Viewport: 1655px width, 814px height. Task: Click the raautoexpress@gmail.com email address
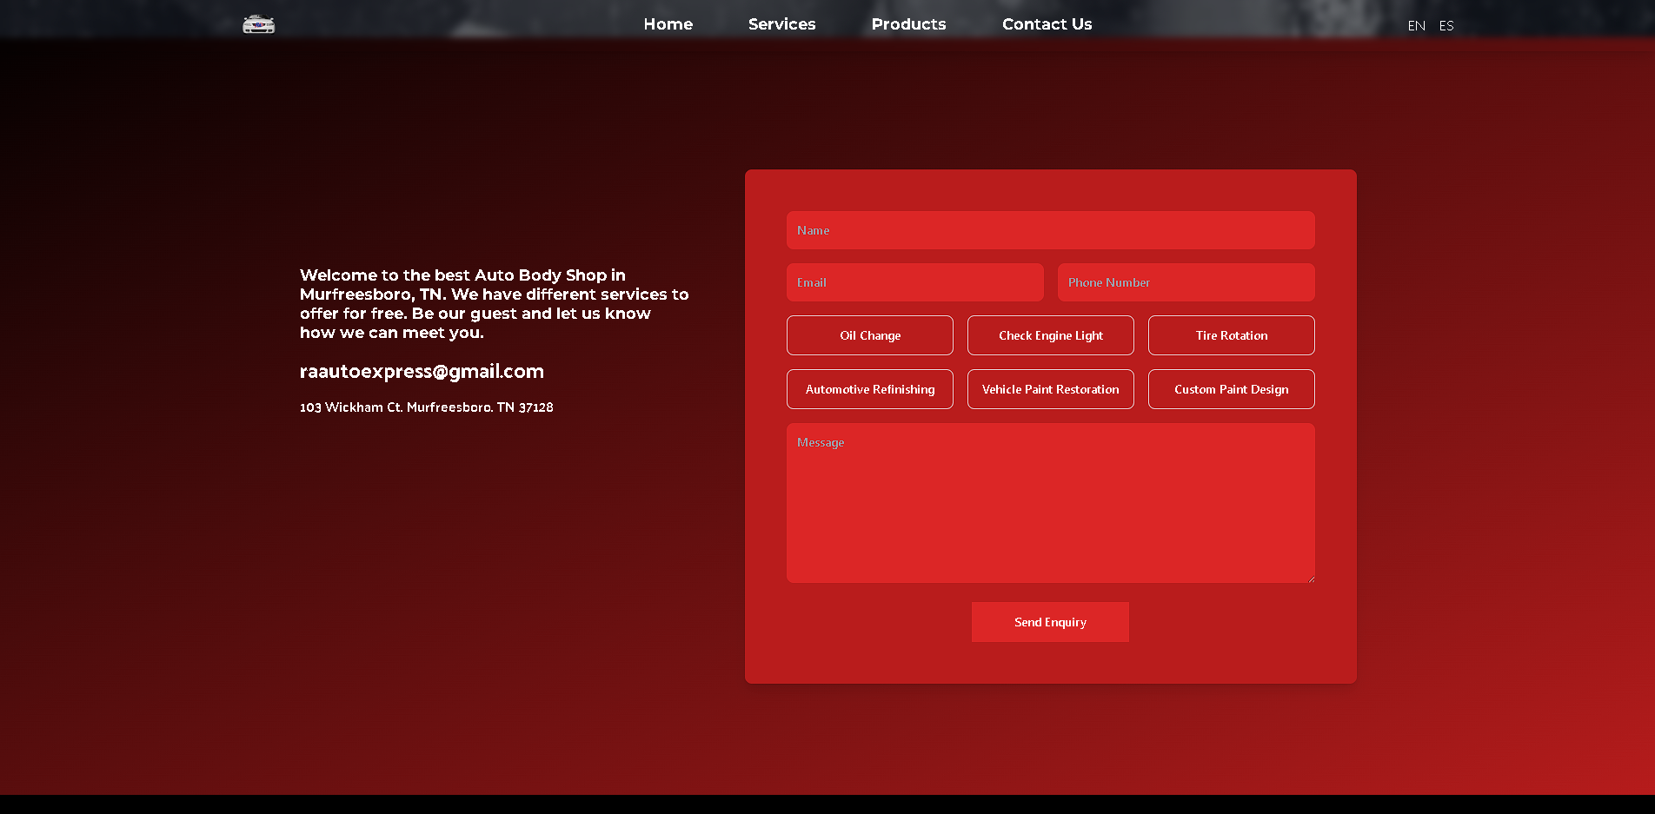422,372
